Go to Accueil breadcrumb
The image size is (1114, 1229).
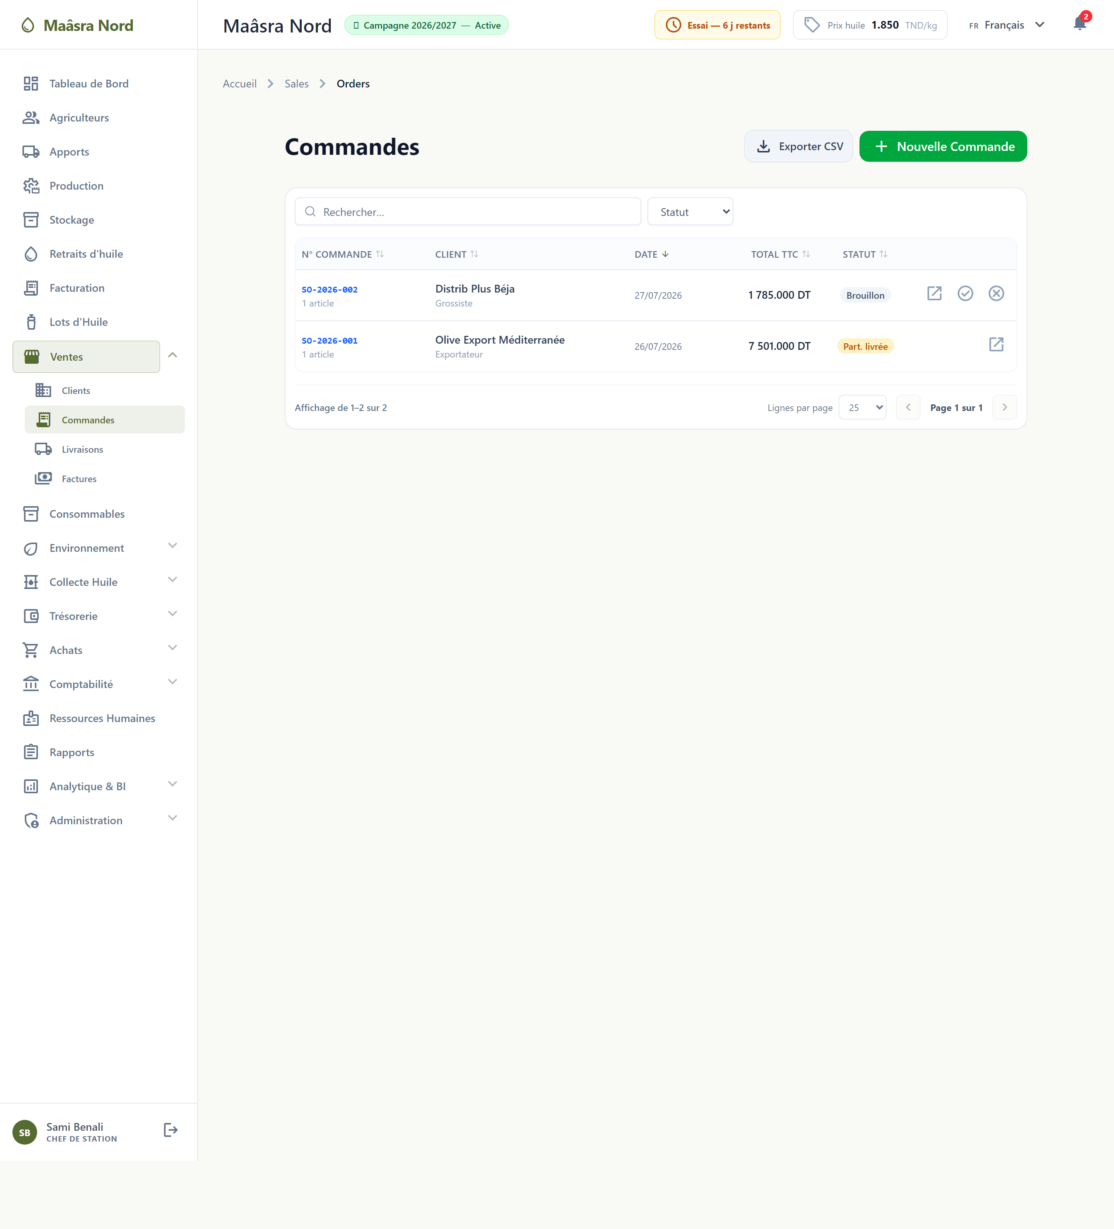239,84
